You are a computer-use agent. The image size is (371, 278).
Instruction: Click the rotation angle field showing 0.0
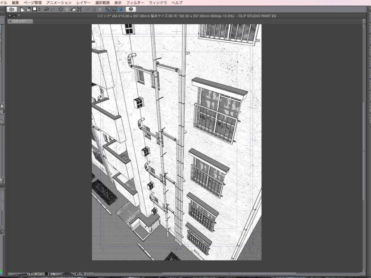pyautogui.click(x=53, y=274)
